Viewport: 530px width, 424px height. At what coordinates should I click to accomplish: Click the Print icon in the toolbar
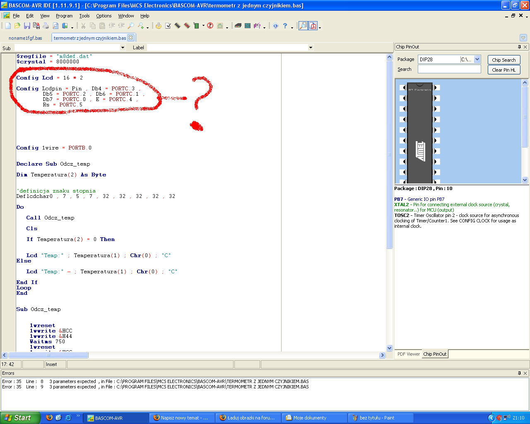point(46,26)
